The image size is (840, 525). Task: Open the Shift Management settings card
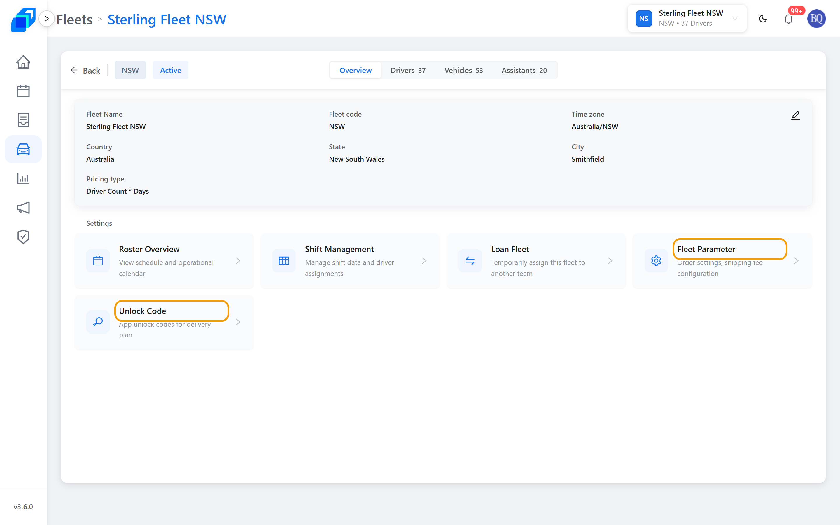click(x=350, y=261)
